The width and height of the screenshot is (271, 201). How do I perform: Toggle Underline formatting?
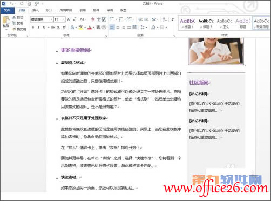click(x=44, y=28)
